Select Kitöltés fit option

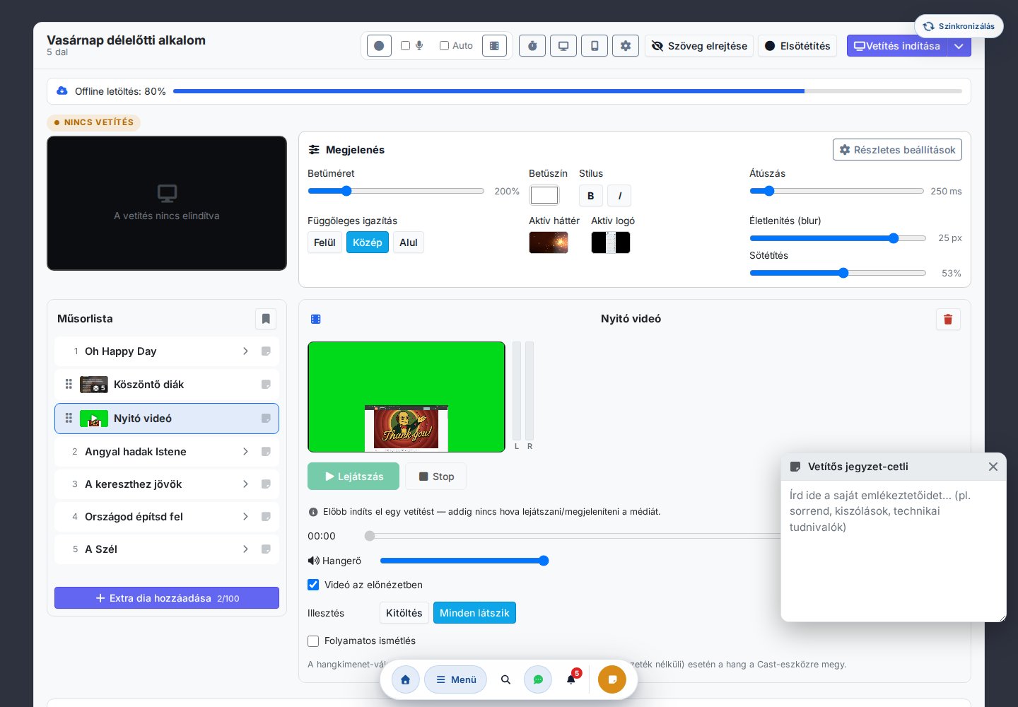[x=404, y=613]
